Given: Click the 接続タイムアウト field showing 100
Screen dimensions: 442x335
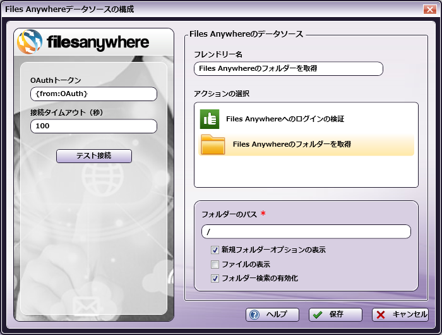Looking at the screenshot, I should (93, 126).
